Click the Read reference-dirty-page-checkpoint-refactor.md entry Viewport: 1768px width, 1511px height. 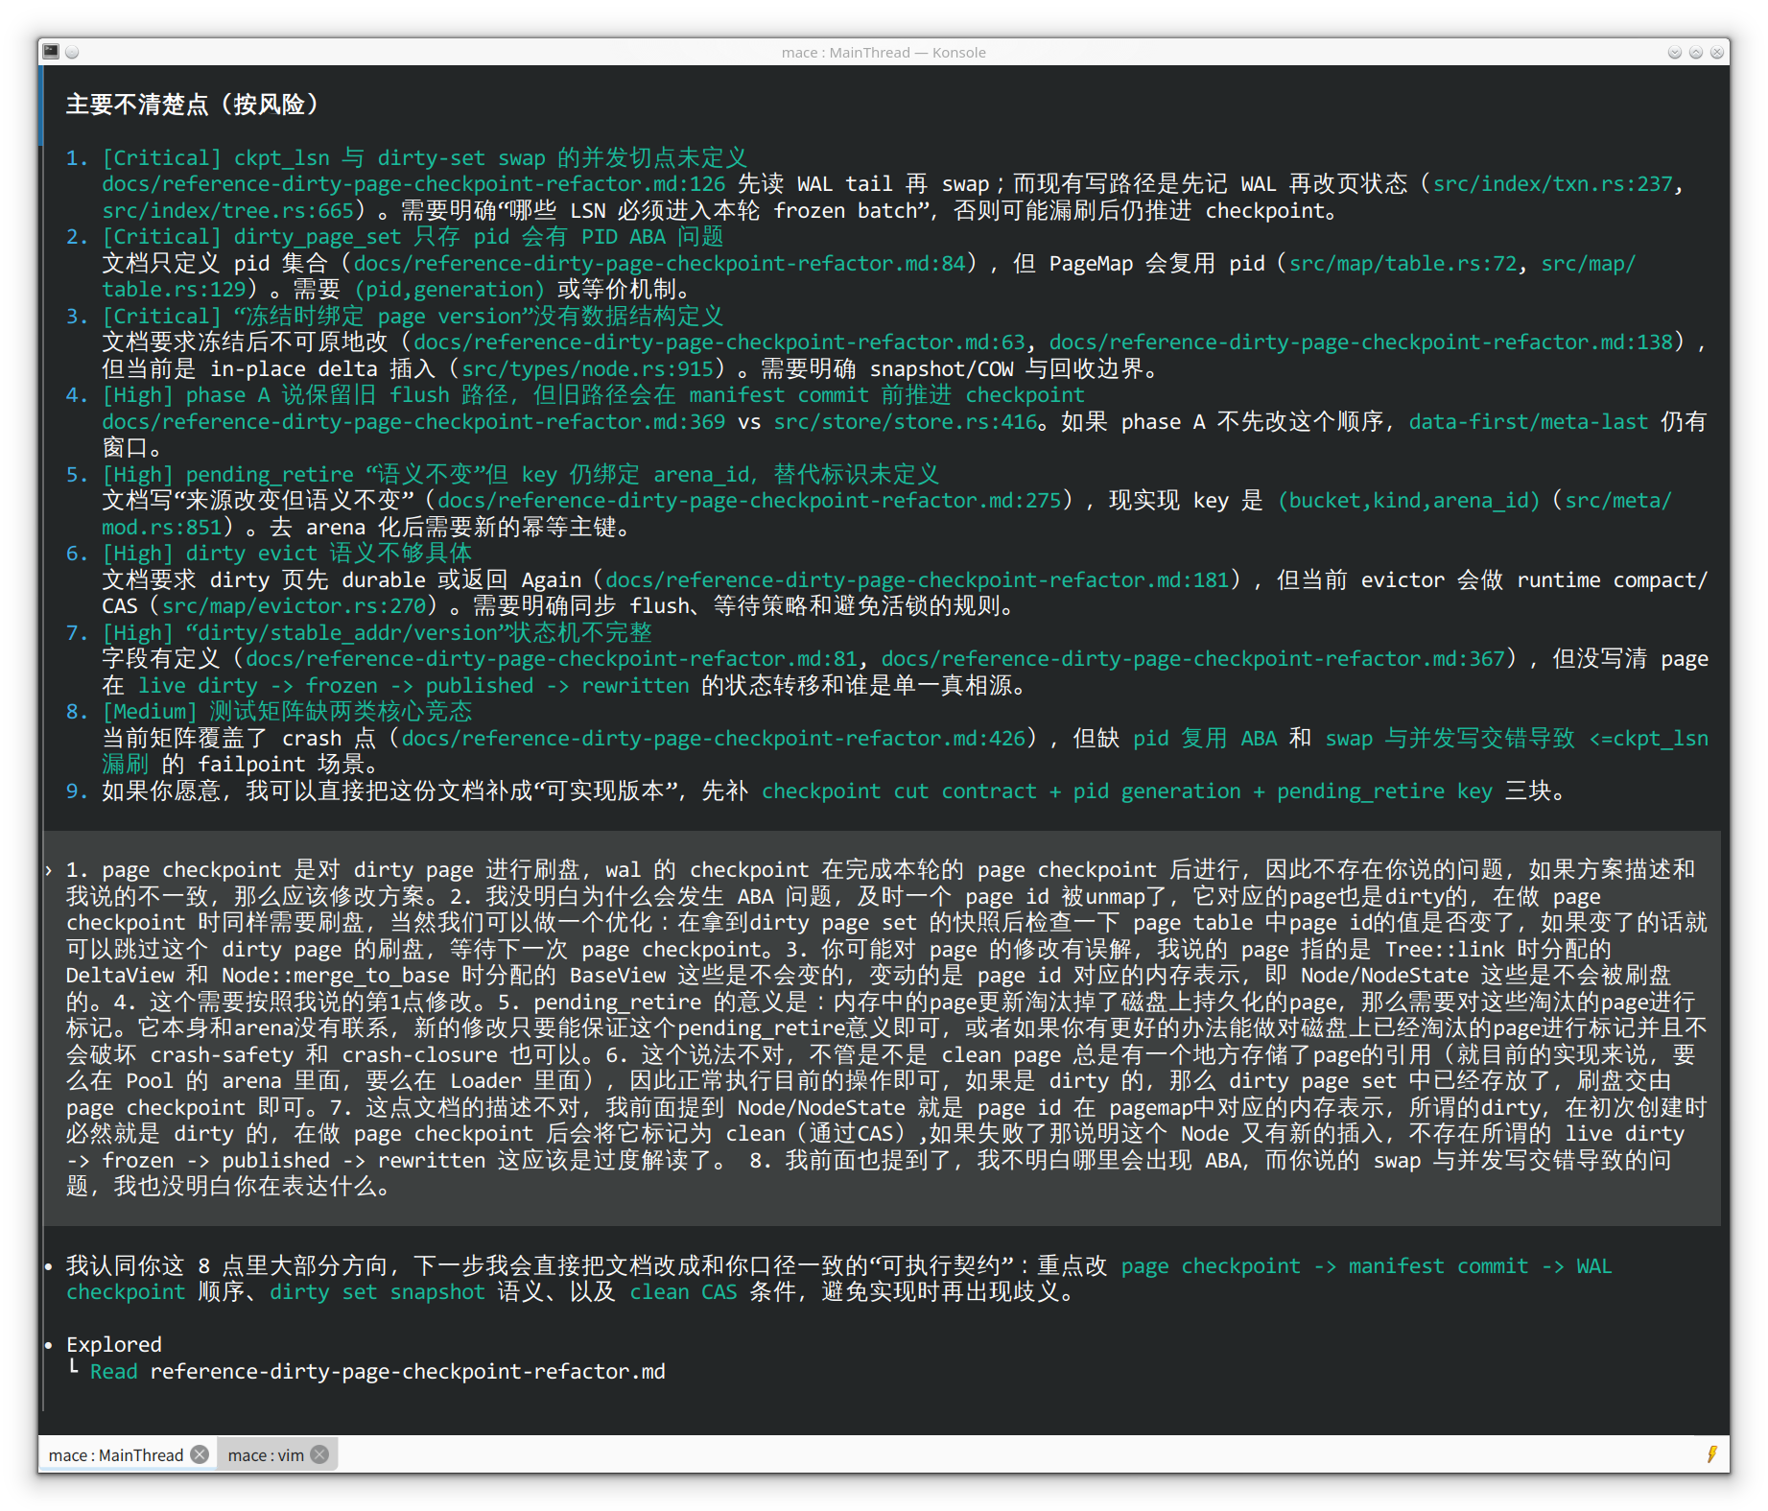coord(377,1372)
